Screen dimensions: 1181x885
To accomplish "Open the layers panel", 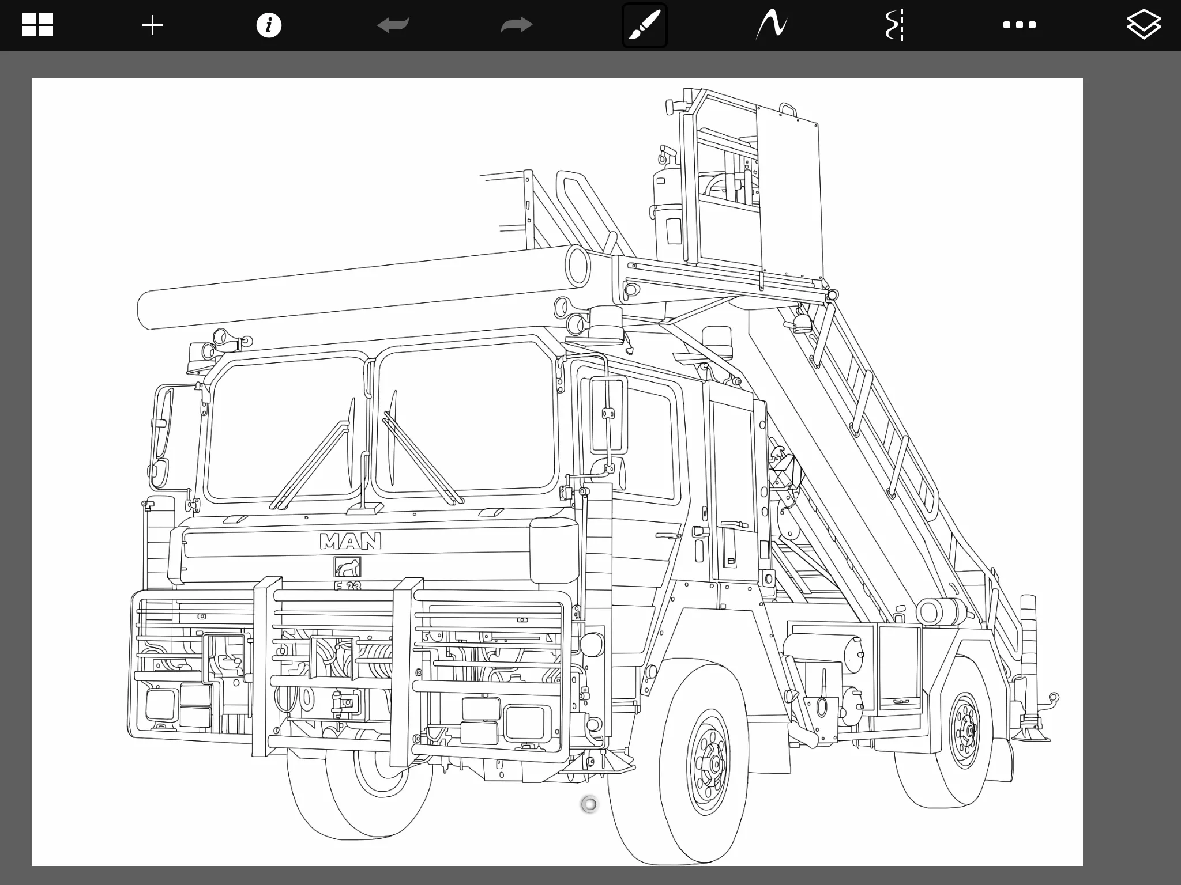I will (x=1144, y=25).
